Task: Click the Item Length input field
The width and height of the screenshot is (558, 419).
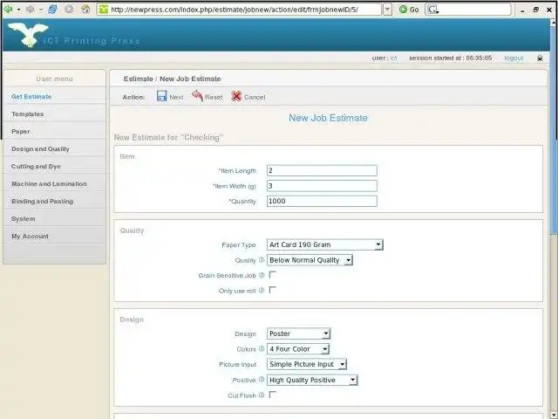Action: click(x=322, y=170)
